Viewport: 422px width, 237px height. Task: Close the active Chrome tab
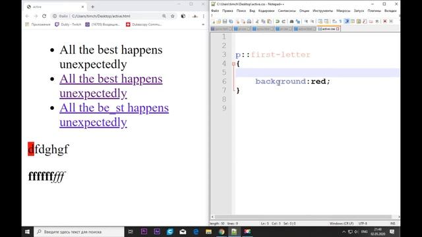click(x=82, y=7)
